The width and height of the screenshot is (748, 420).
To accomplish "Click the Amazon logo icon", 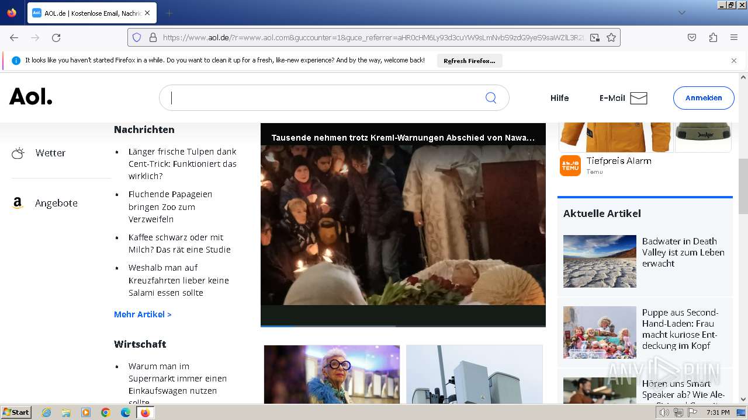I will pos(18,203).
